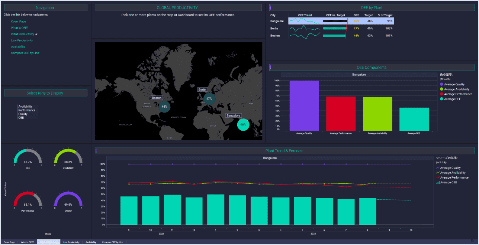Click the 2023 month 1 bar in Plant Trend
This screenshot has height=245, width=479.
pos(216,210)
